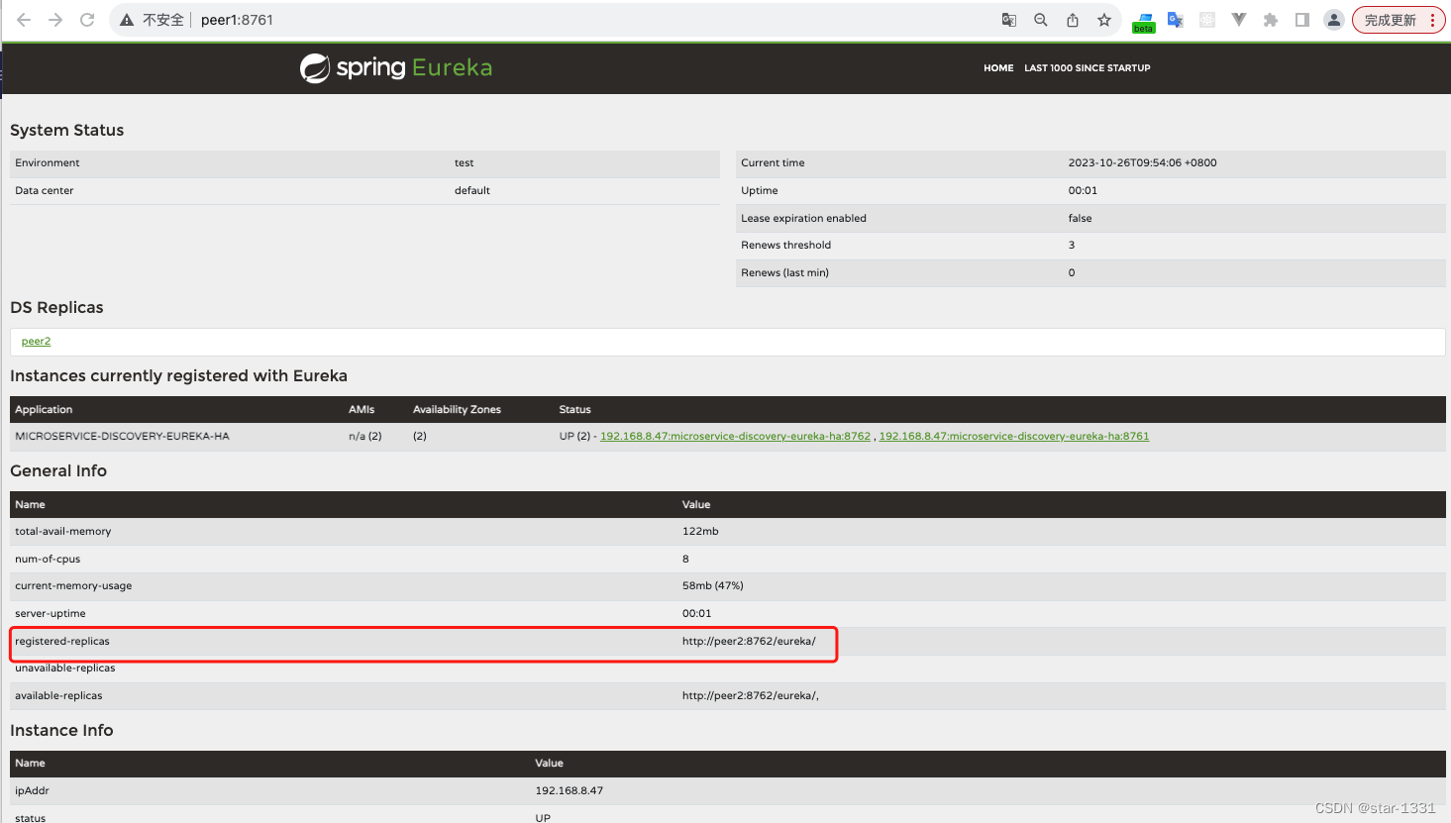The height and width of the screenshot is (823, 1451).
Task: Click the Lease expiration enabled label
Action: (803, 219)
